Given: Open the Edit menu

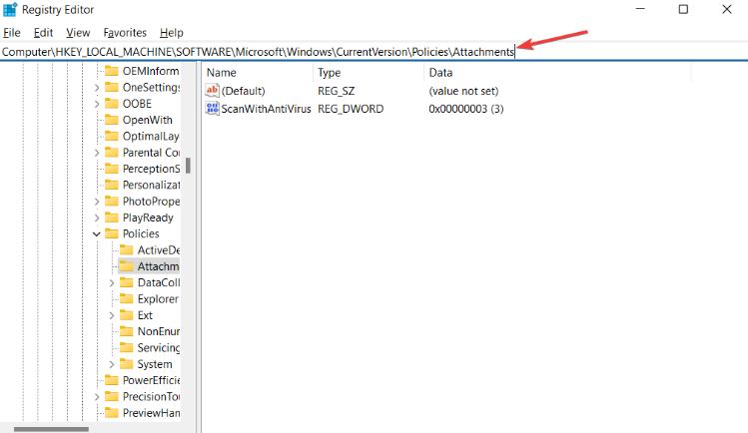Looking at the screenshot, I should point(43,33).
